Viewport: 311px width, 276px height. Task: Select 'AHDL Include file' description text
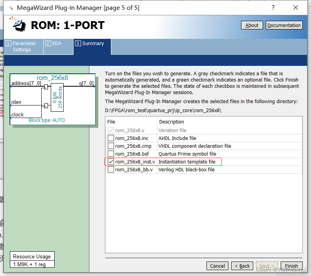pos(177,138)
